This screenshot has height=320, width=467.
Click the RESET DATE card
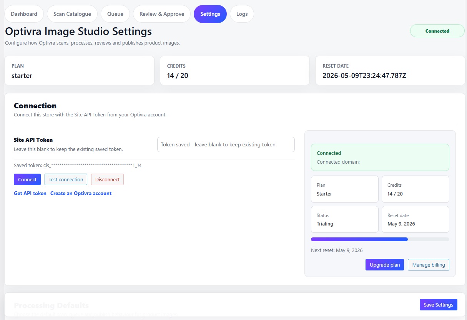coord(390,70)
